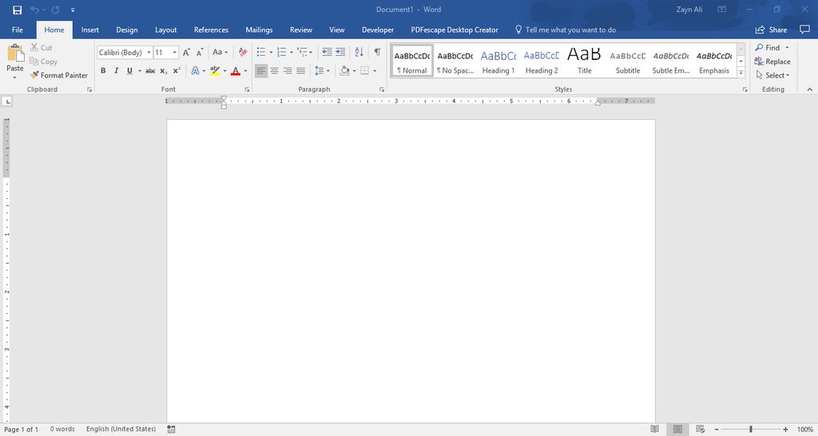This screenshot has width=818, height=436.
Task: Open the References tab
Action: [x=211, y=30]
